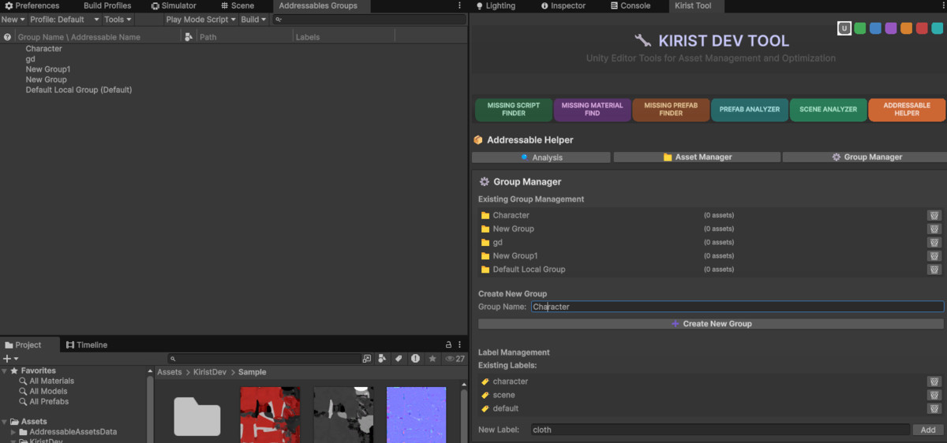Screen dimensions: 947x443
Task: Expand the AddressableAssetsData folder
Action: [x=13, y=432]
